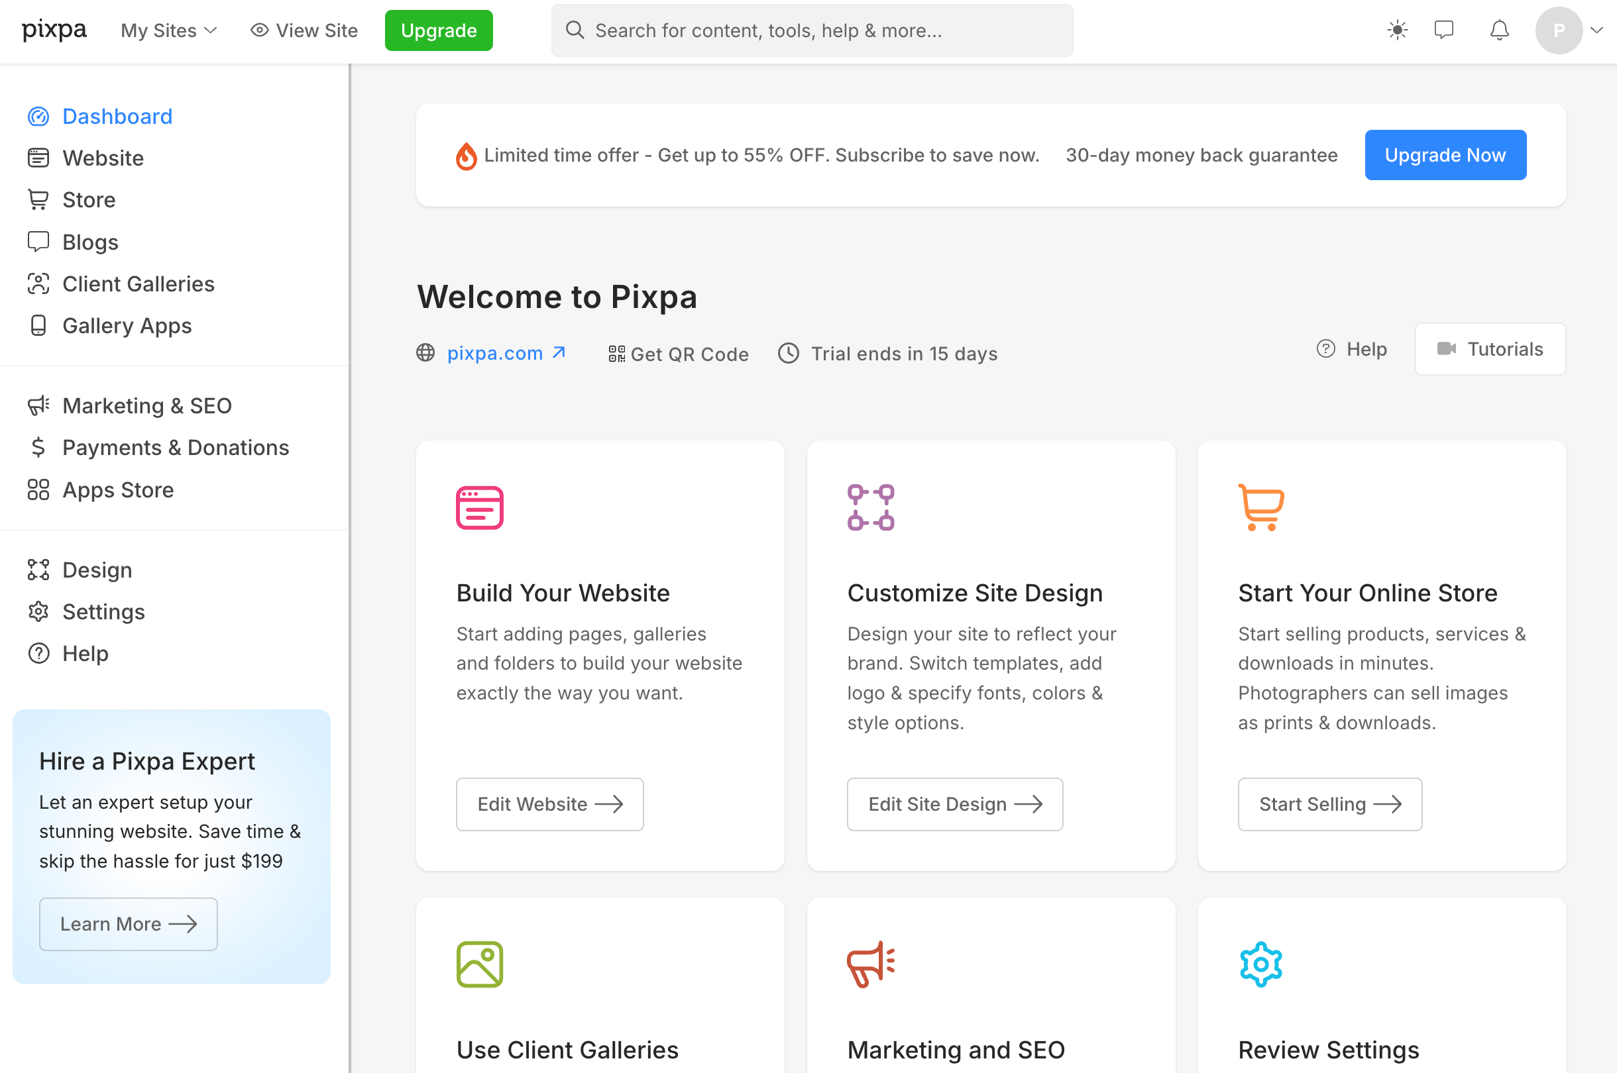The height and width of the screenshot is (1073, 1617).
Task: Click the Marketing & SEO megaphone icon
Action: [38, 405]
